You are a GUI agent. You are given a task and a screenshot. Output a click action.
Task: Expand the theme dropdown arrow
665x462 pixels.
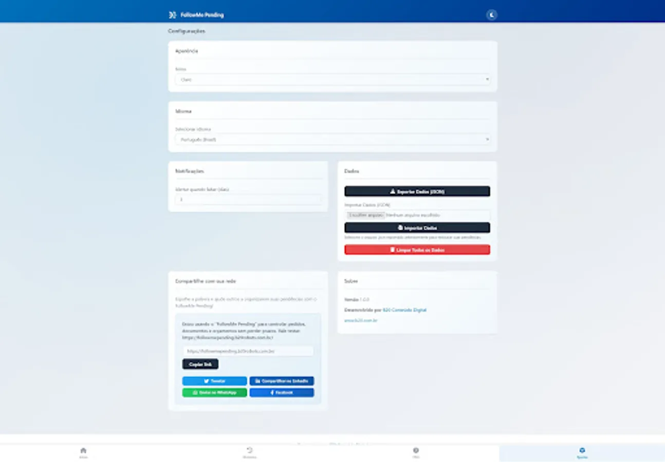click(486, 80)
